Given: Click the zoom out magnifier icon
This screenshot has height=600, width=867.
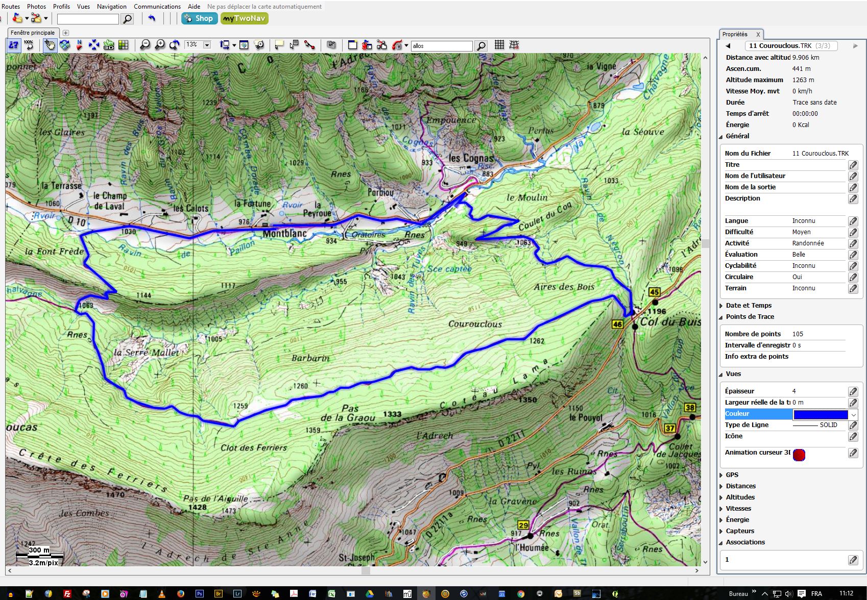Looking at the screenshot, I should click(146, 45).
